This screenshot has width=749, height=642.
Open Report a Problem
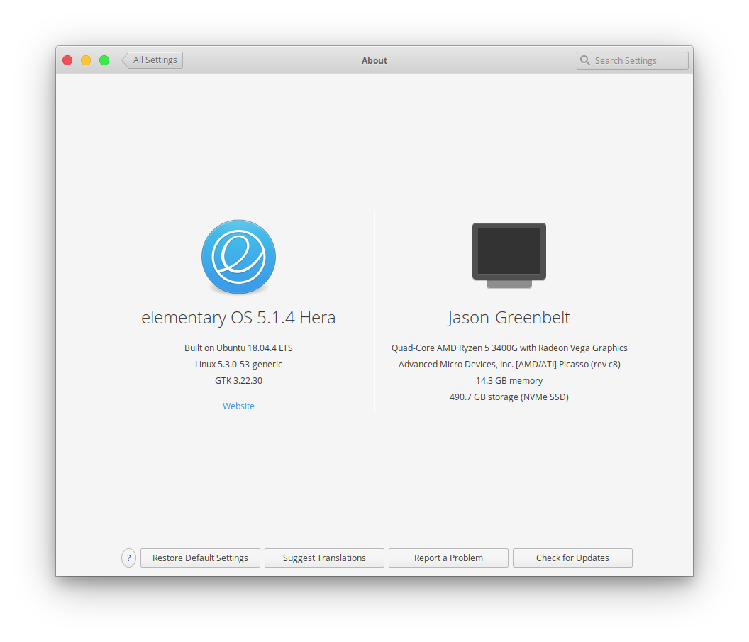tap(448, 558)
